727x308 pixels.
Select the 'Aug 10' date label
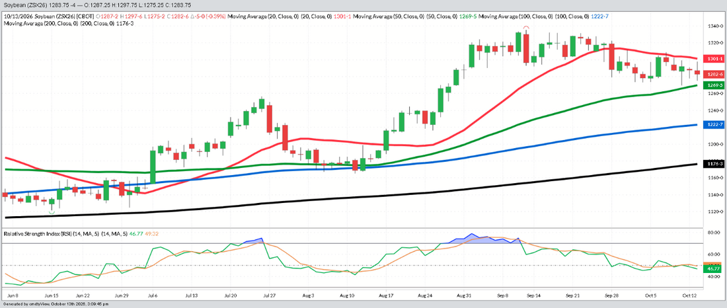[x=348, y=295]
